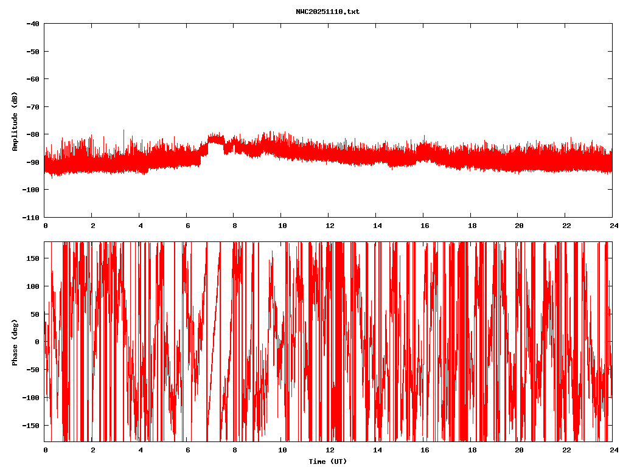
Task: Select hour 12 tick under amplitude plot
Action: point(329,225)
